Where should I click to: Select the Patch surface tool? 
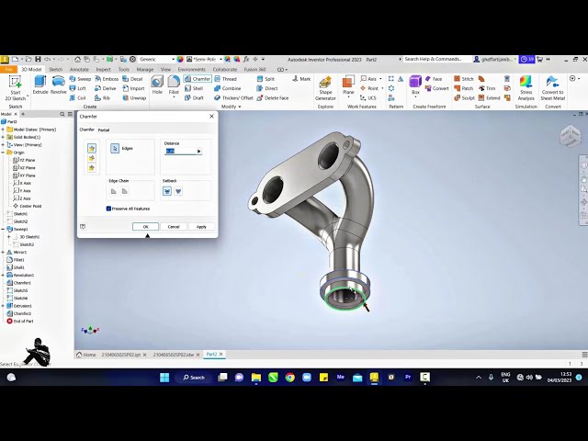tap(463, 88)
